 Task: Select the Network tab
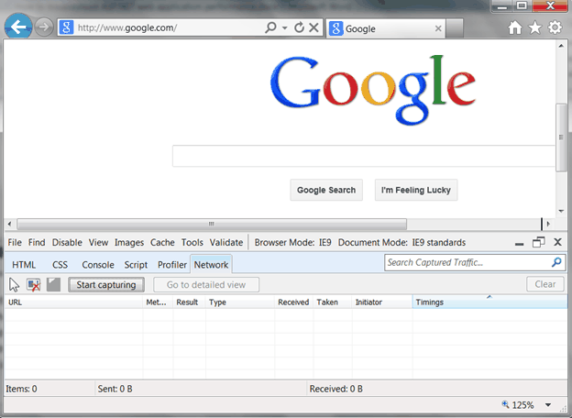(x=211, y=264)
